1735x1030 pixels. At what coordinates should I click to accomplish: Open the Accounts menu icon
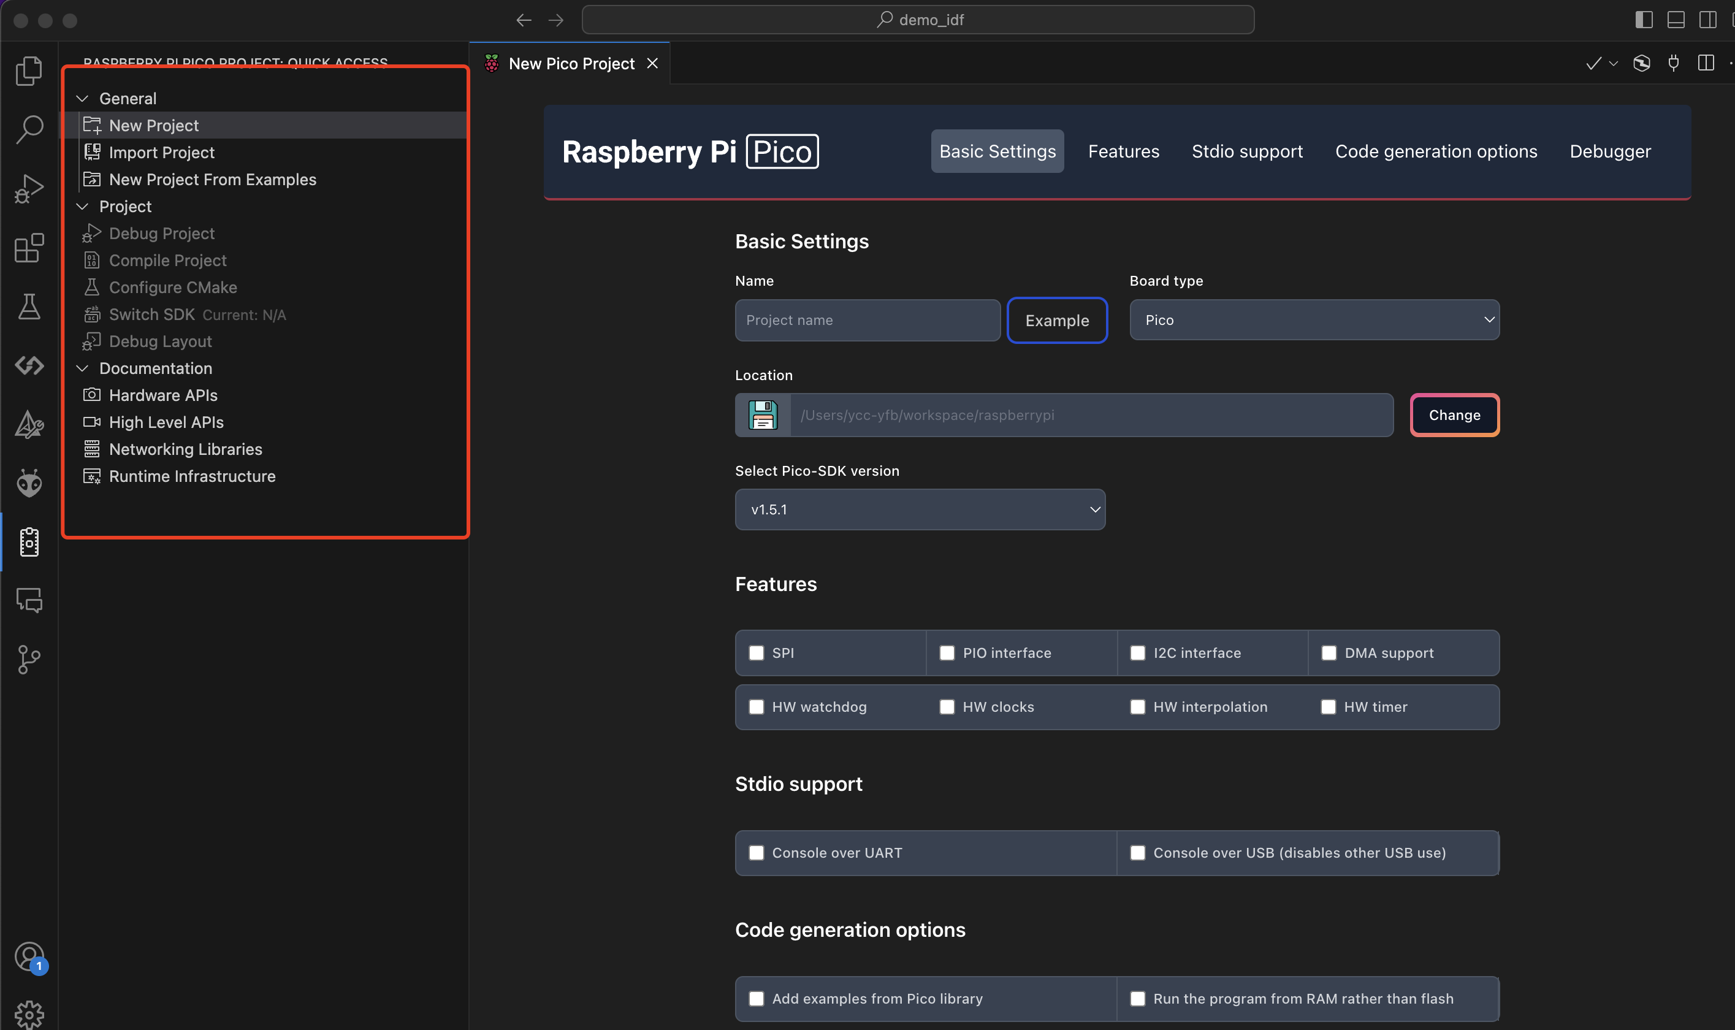[x=29, y=957]
